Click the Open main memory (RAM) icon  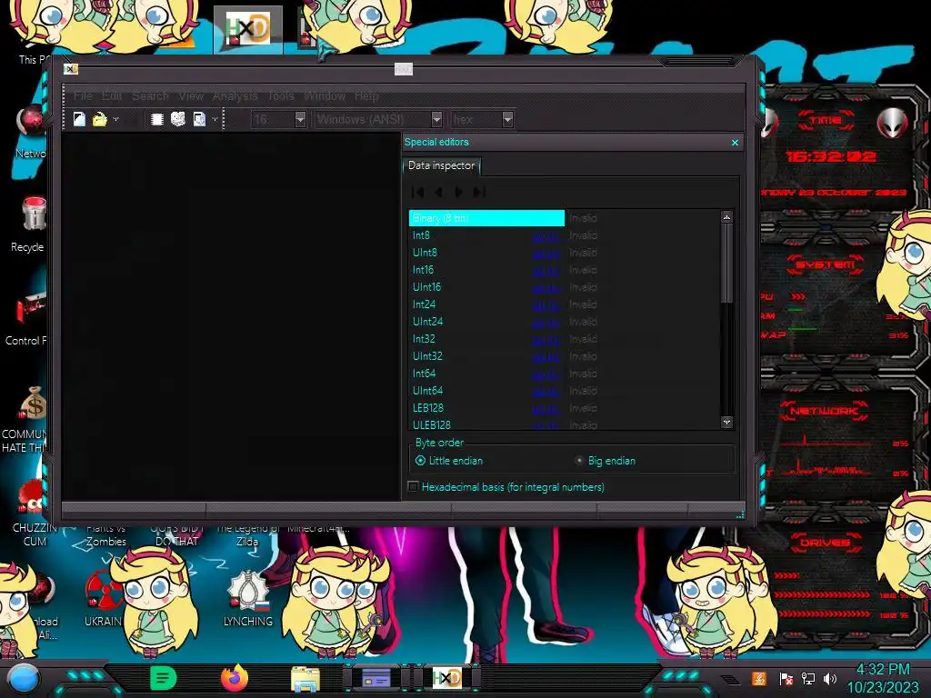[x=156, y=119]
